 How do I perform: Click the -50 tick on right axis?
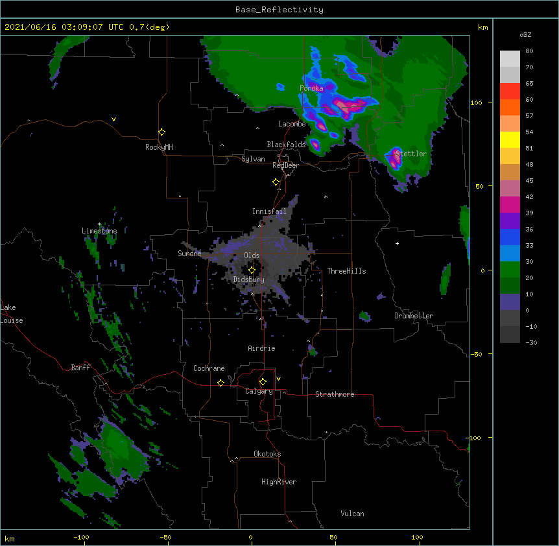click(x=476, y=354)
